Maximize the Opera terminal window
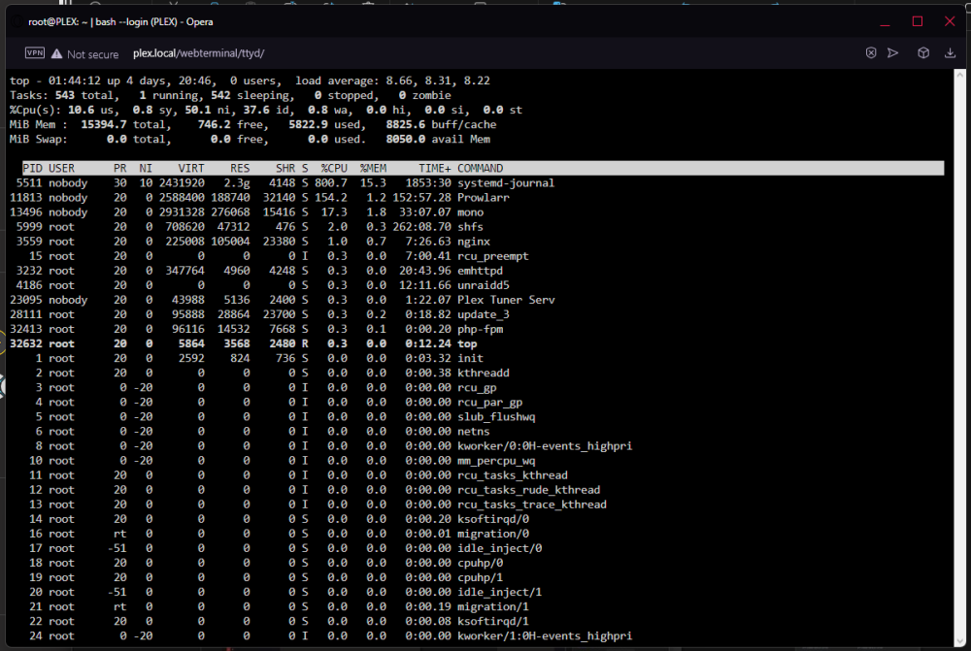The width and height of the screenshot is (971, 651). click(918, 21)
